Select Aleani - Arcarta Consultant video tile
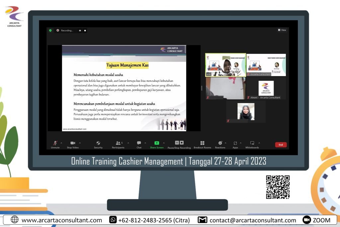Screen dimensions: 340x227 (x=266, y=88)
